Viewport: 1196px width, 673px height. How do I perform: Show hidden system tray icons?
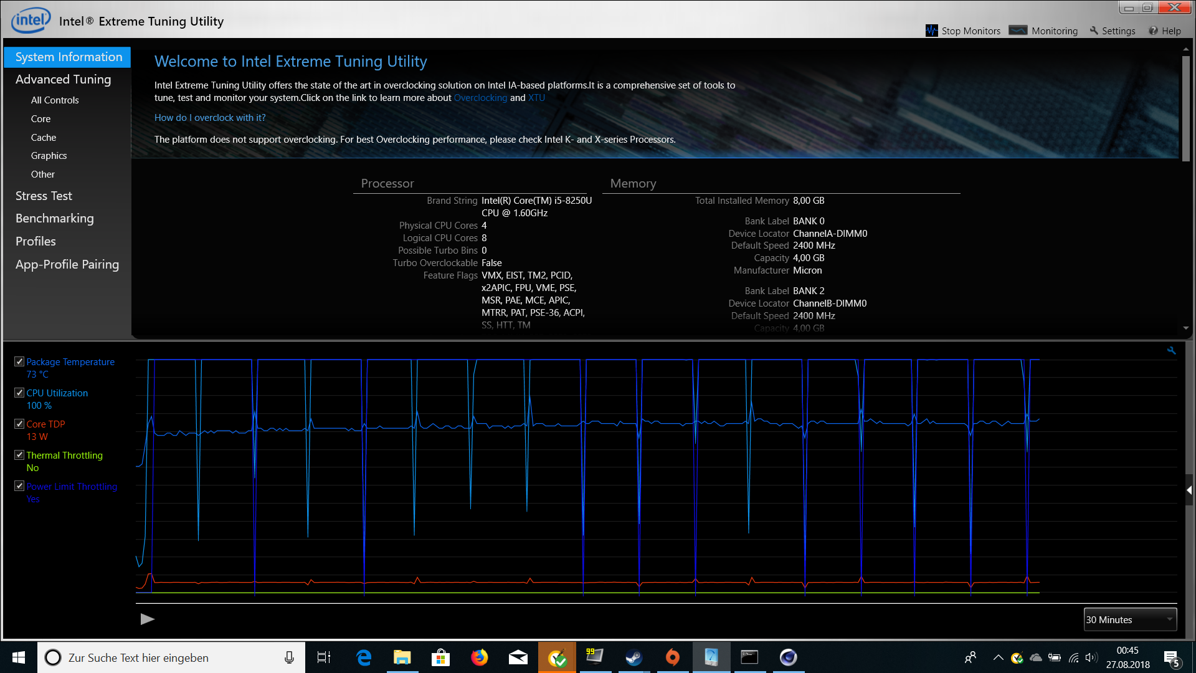coord(998,657)
